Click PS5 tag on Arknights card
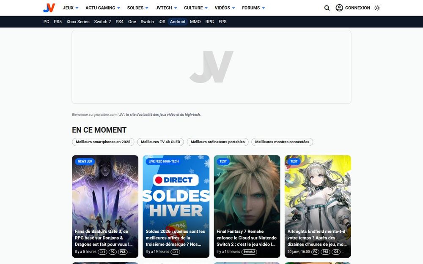This screenshot has width=423, height=264. 325,252
